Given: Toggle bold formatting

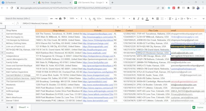Looking at the screenshot, I should (134, 19).
